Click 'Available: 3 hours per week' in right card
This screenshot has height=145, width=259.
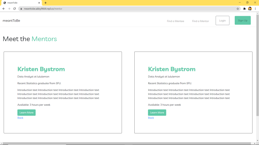click(x=164, y=105)
